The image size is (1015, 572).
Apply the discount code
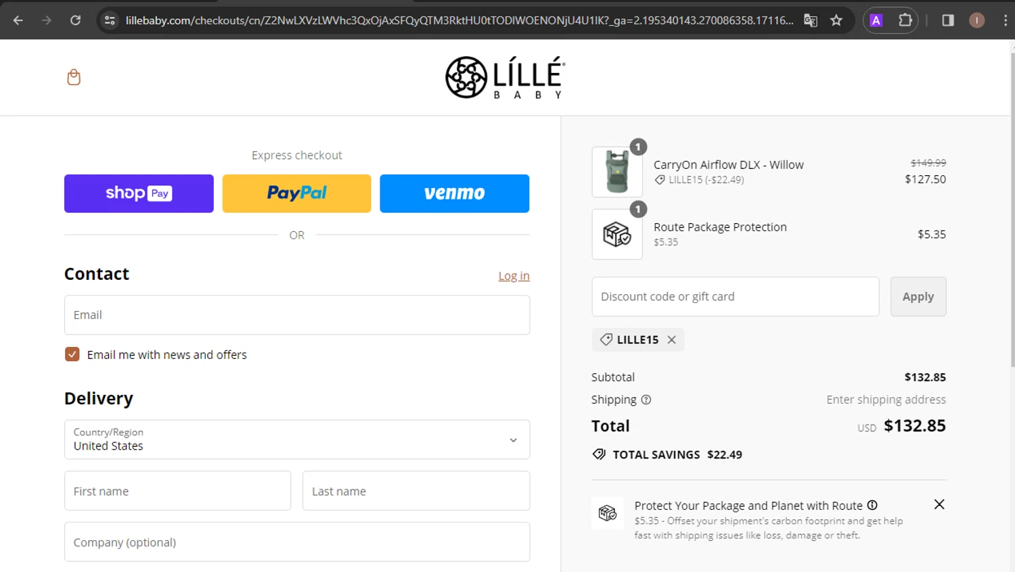(918, 296)
